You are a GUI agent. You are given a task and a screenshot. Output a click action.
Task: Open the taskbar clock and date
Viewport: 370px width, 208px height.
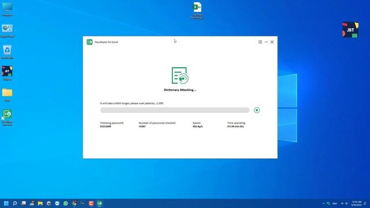357,203
